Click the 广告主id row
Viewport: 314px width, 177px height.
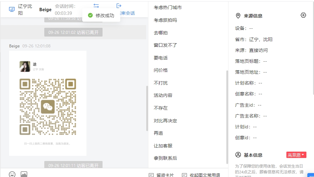point(248,105)
